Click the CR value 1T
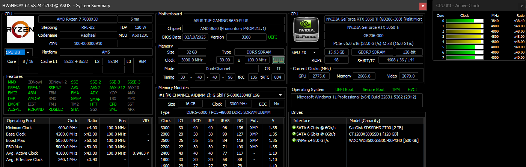The image size is (526, 167). click(278, 69)
